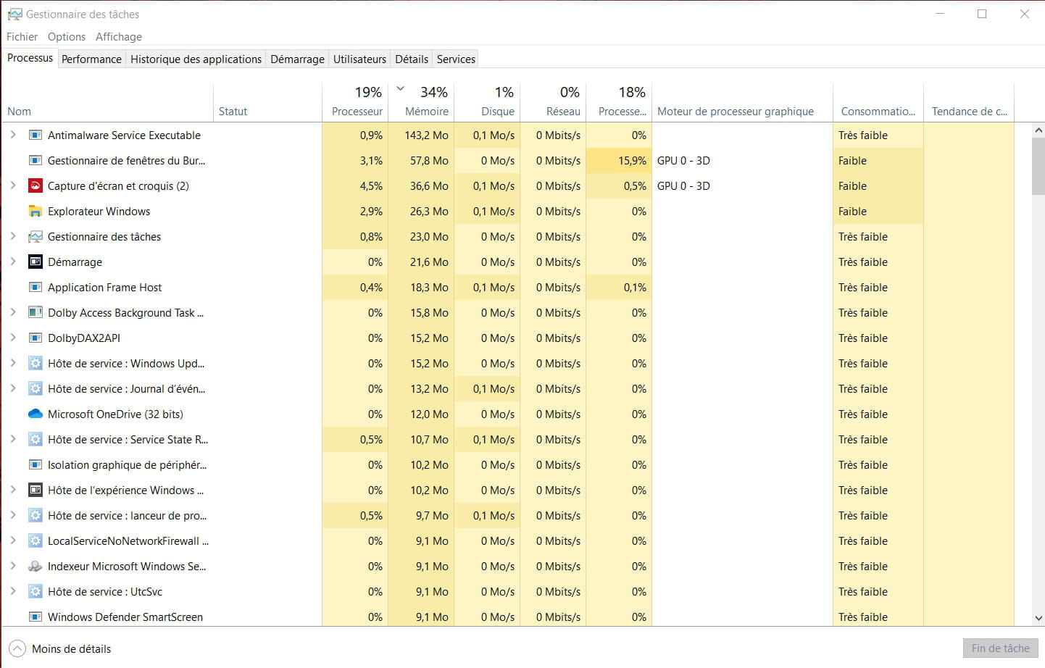Expand the UtcSvc service host row

[13, 591]
